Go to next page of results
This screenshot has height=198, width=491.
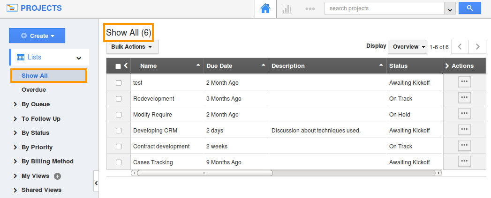(x=477, y=47)
